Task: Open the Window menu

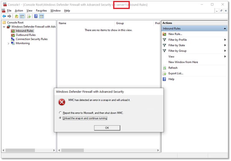Action: coord(55,11)
